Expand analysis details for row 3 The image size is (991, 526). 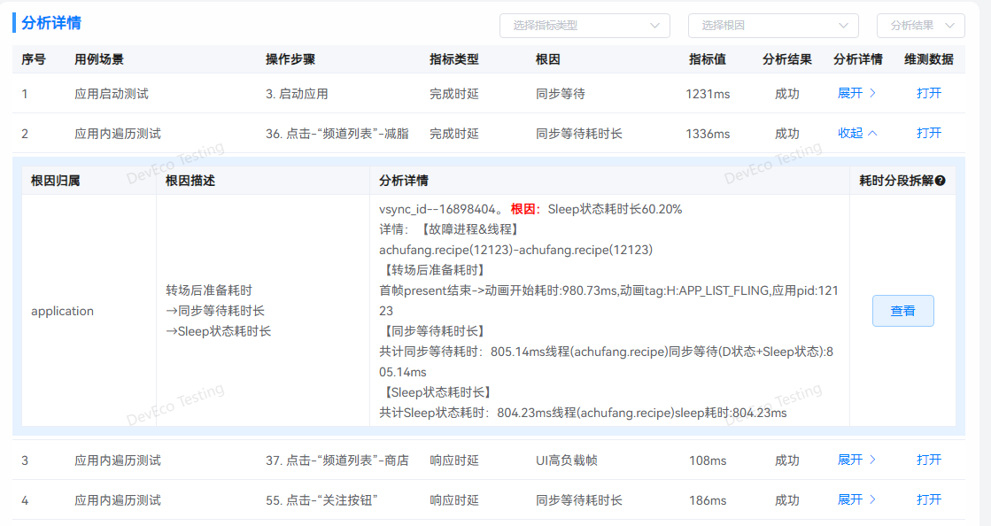pyautogui.click(x=856, y=460)
